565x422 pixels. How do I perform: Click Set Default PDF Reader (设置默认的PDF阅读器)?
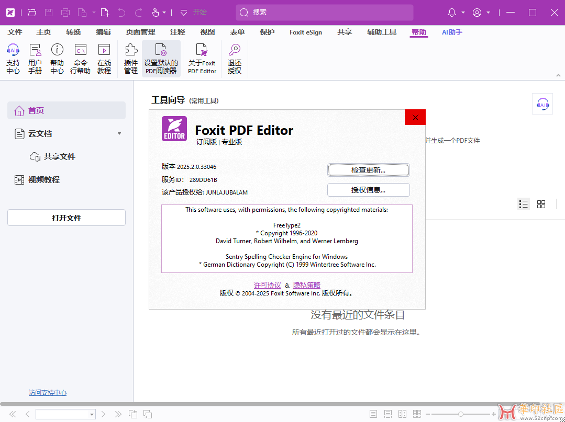tap(161, 59)
